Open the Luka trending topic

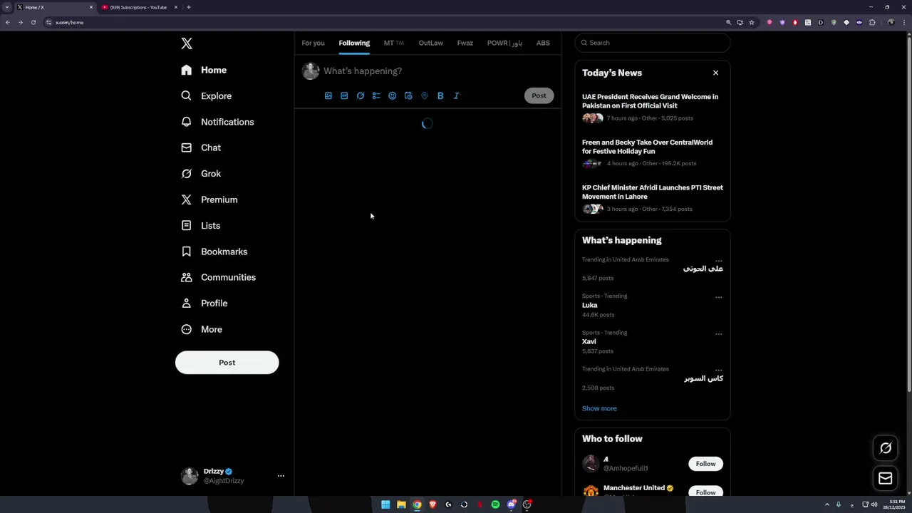(x=590, y=305)
